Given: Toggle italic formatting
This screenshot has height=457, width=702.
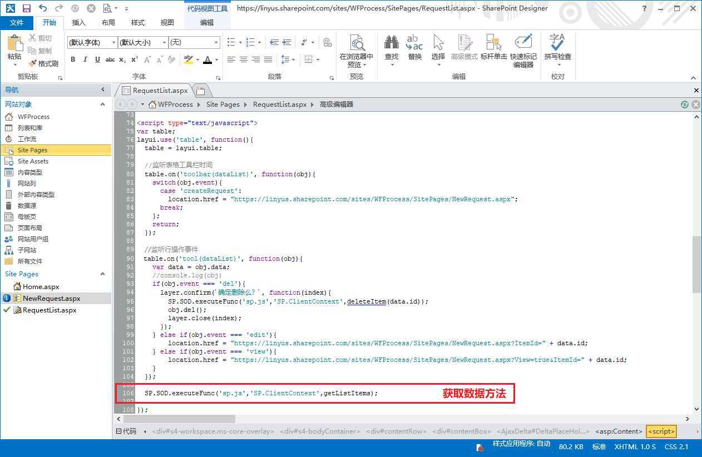Looking at the screenshot, I should 85,59.
